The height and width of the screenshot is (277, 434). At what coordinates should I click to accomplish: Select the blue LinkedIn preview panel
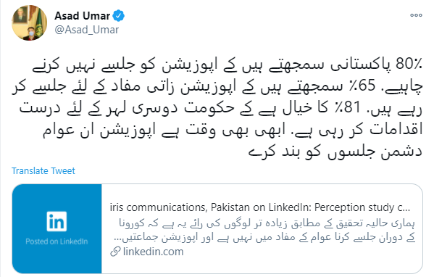(x=57, y=229)
